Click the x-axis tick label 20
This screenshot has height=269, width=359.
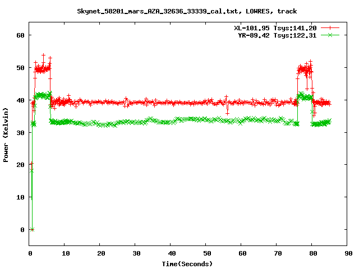101,253
